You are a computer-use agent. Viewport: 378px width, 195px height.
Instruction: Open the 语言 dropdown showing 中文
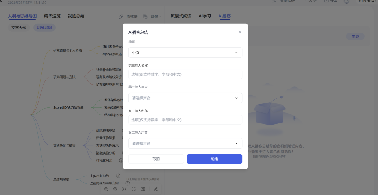(x=185, y=52)
